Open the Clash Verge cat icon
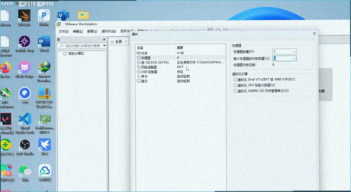This screenshot has height=192, width=351. [x=24, y=68]
